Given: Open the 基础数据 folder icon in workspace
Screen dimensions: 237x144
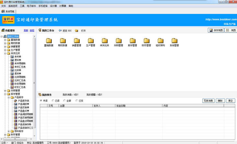Looking at the screenshot, I should [49, 41].
